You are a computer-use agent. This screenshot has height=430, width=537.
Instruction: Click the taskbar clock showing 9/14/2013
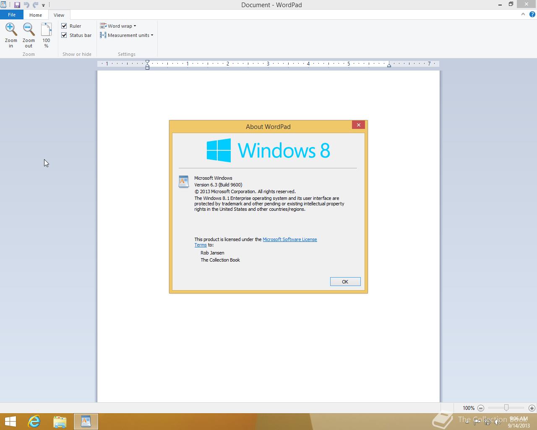point(519,422)
